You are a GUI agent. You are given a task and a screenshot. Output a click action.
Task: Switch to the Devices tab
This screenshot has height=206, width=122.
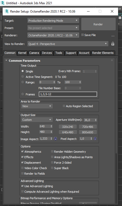click(47, 53)
